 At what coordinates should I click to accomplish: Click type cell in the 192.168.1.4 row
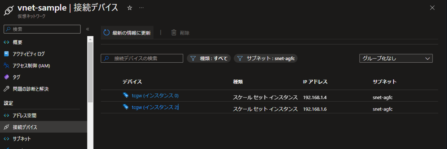[x=265, y=97]
